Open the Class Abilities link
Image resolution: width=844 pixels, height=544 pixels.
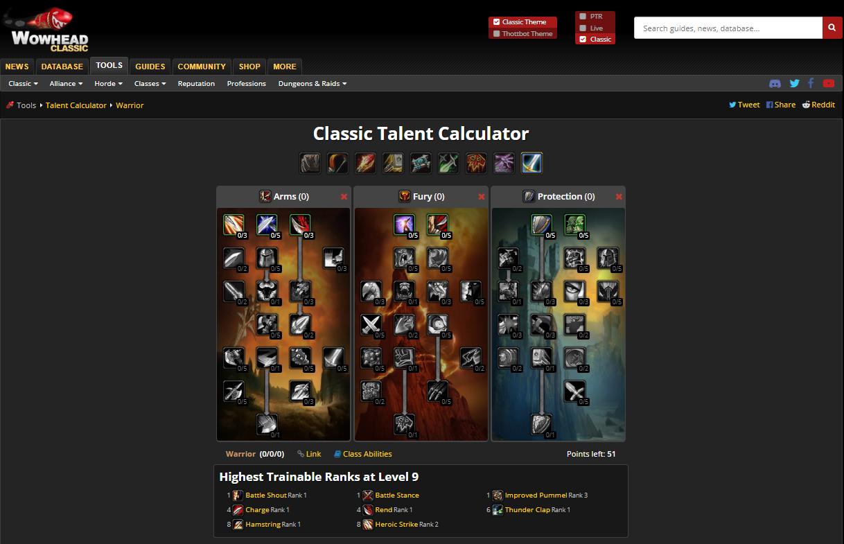[362, 454]
